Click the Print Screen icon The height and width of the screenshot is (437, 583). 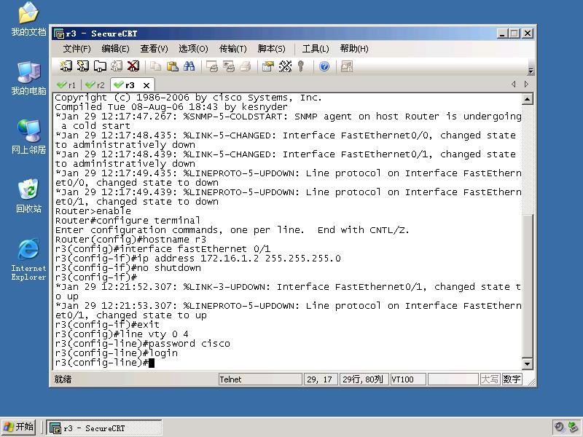point(212,66)
